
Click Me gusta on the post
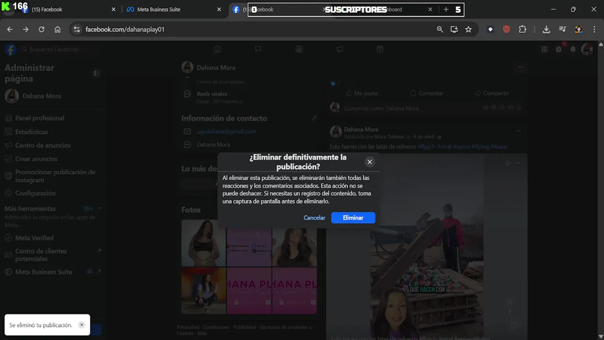tap(361, 93)
